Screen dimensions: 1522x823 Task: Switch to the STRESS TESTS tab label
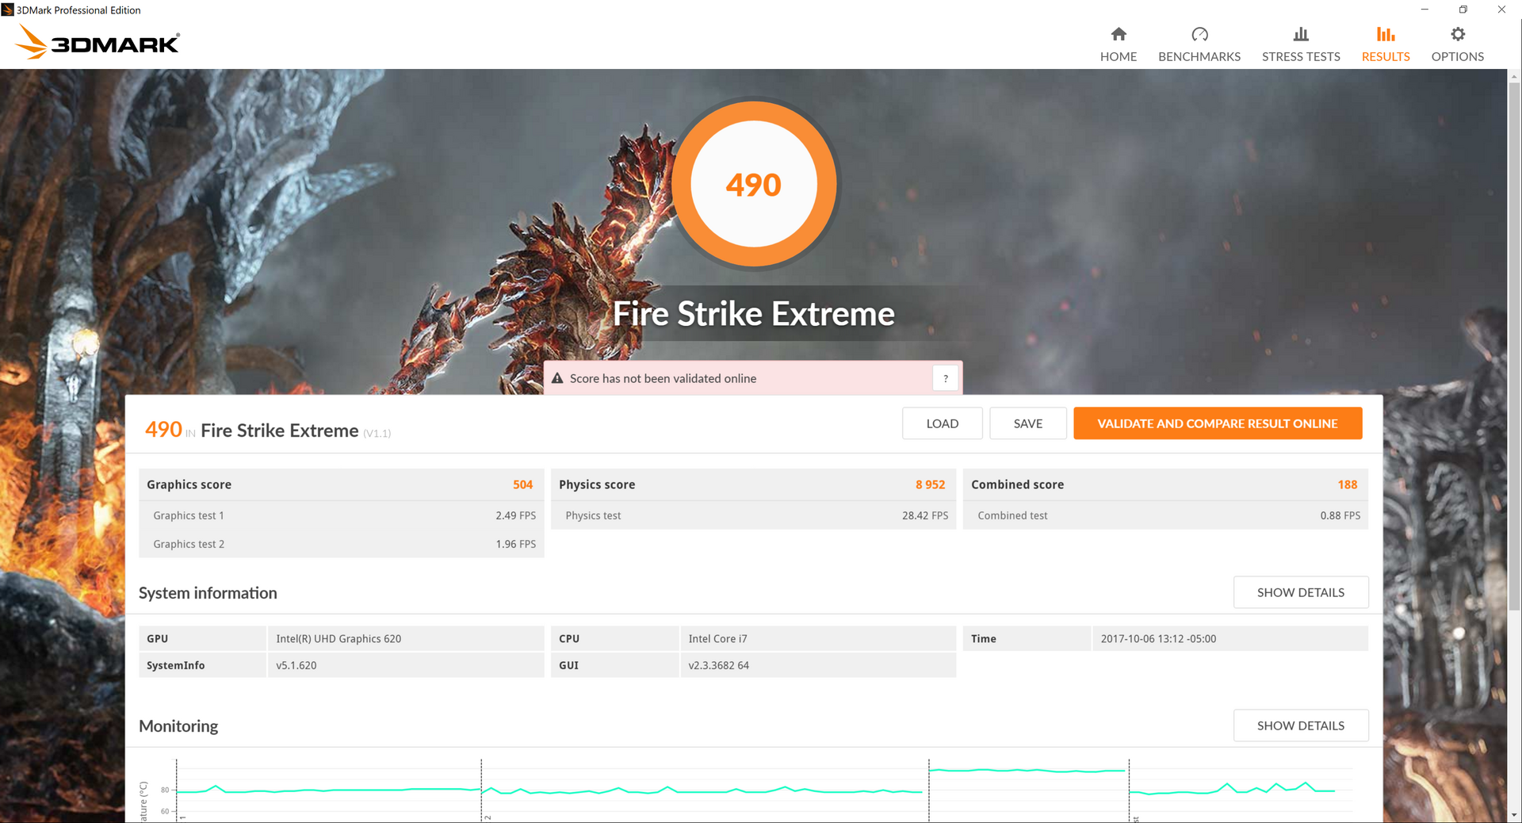(1300, 57)
